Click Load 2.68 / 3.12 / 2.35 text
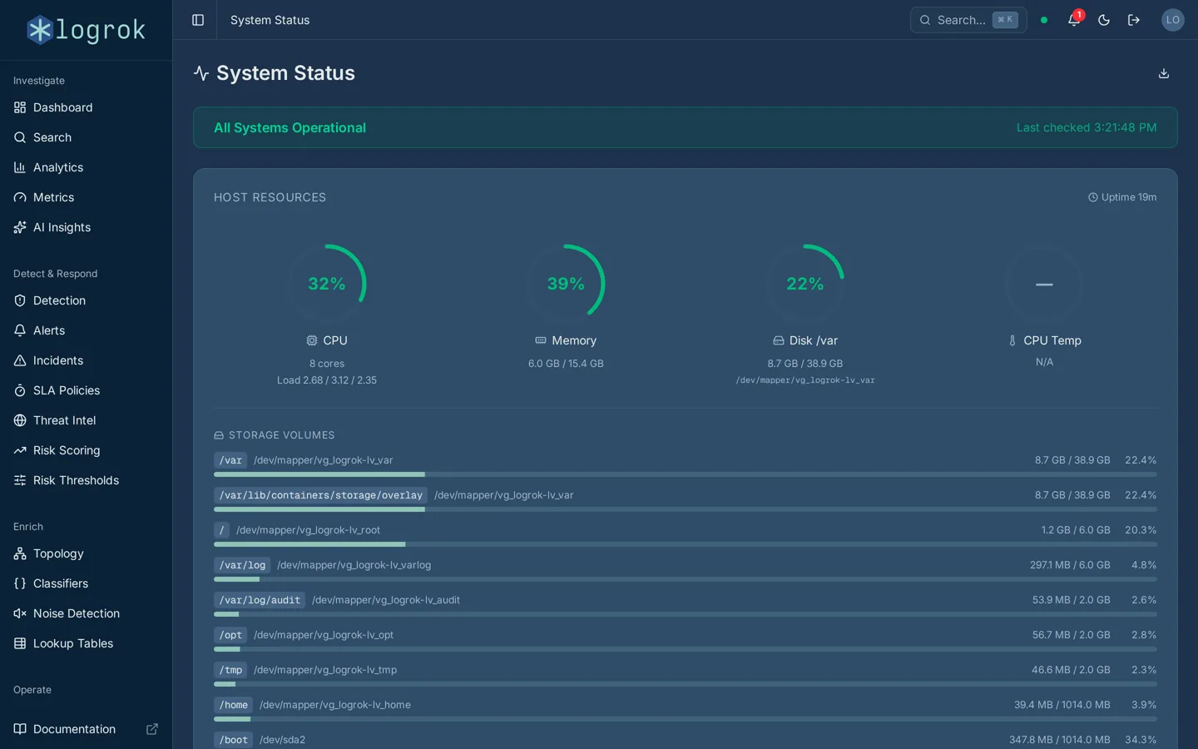The image size is (1198, 749). pos(327,380)
